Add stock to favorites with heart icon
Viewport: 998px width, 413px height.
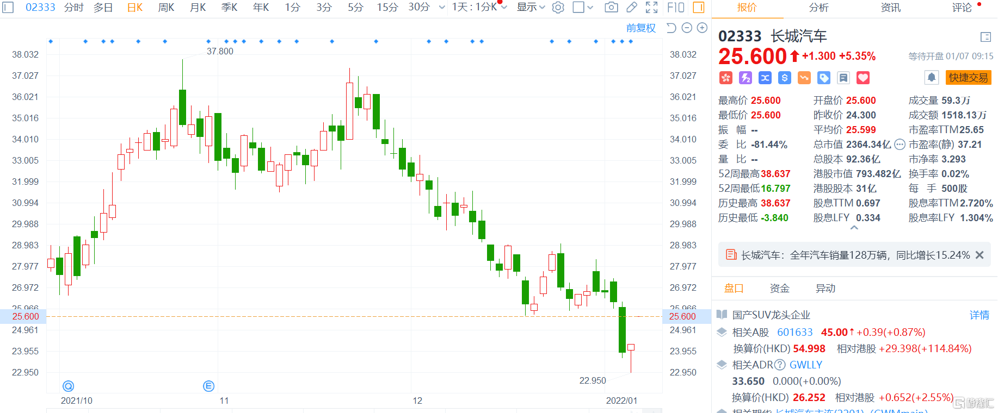[863, 78]
